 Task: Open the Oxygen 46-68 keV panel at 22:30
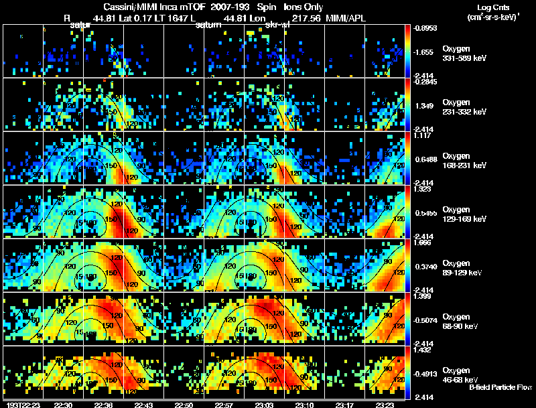[x=63, y=372]
